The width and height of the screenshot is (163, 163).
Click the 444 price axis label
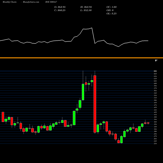point(155,110)
